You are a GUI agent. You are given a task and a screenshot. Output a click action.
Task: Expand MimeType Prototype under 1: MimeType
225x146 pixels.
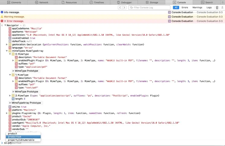(x=13, y=92)
